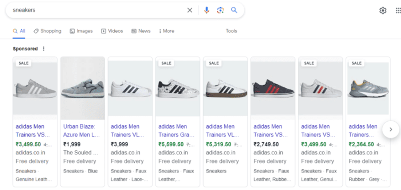Switch to the News tab
This screenshot has width=401, height=190.
point(141,31)
